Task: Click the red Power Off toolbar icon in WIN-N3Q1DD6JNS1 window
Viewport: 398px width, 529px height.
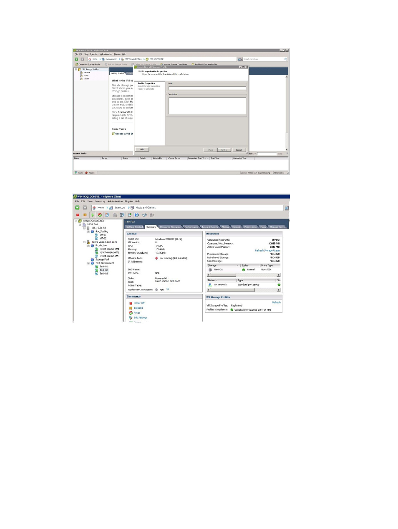Action: [78, 215]
